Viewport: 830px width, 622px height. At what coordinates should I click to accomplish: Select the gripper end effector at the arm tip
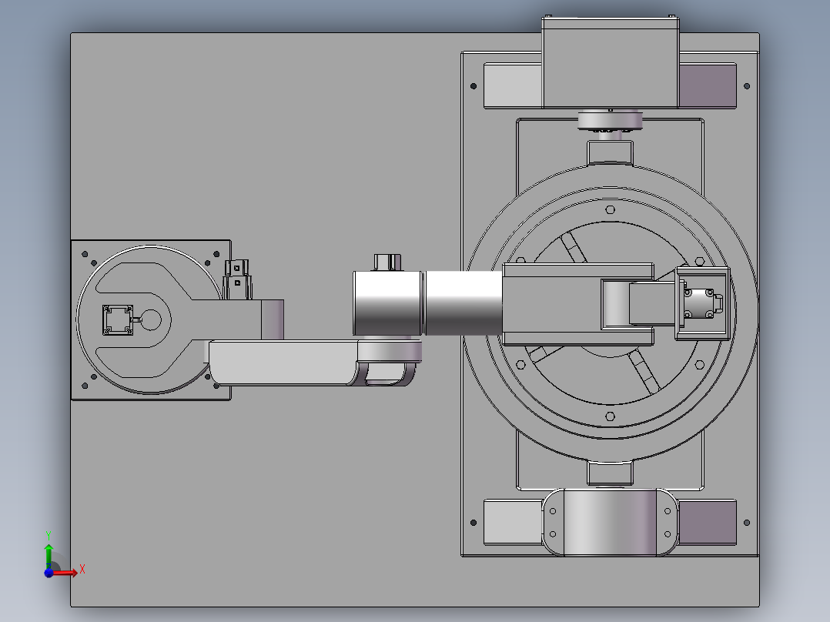(701, 304)
